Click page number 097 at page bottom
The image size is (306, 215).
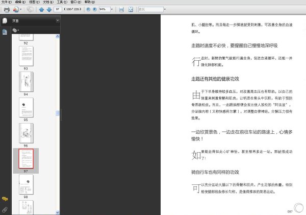[290, 211]
